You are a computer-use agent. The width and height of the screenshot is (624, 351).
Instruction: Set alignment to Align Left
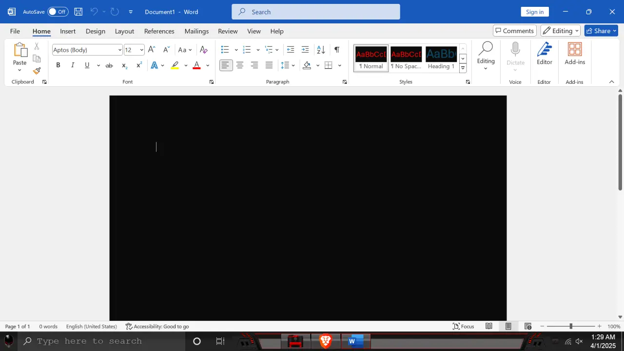tap(226, 65)
